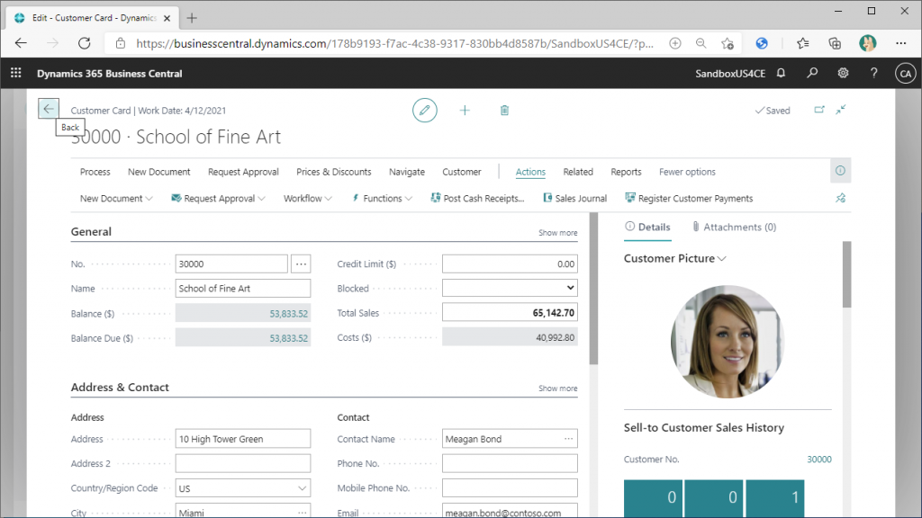This screenshot has width=922, height=518.
Task: Click Post Cash Receipts action
Action: pos(477,199)
